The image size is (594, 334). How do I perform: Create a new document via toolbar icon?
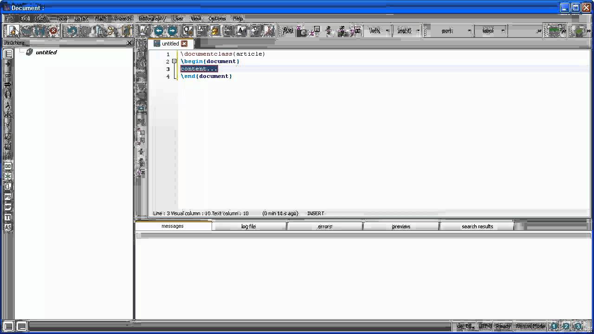pos(14,31)
